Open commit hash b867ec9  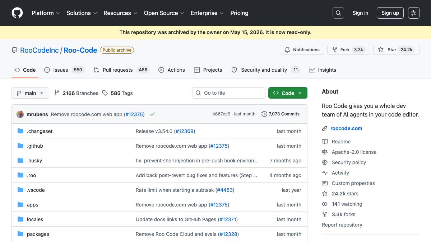point(221,114)
